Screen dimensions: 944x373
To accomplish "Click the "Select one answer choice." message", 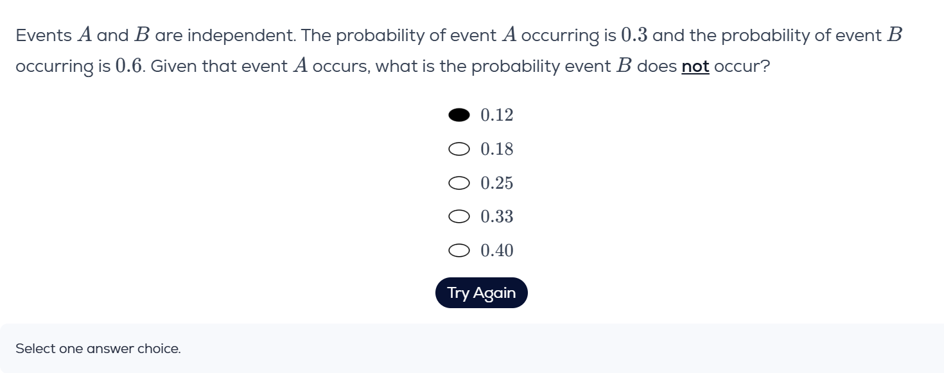I will tap(98, 349).
